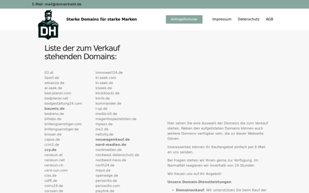309x193 pixels.
Task: Click the bold neuwagenkauf.de domain
Action: point(112,139)
